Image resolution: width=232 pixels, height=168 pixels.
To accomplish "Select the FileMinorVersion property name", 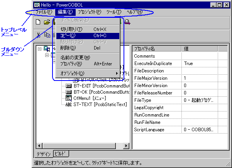I will coord(151,86).
